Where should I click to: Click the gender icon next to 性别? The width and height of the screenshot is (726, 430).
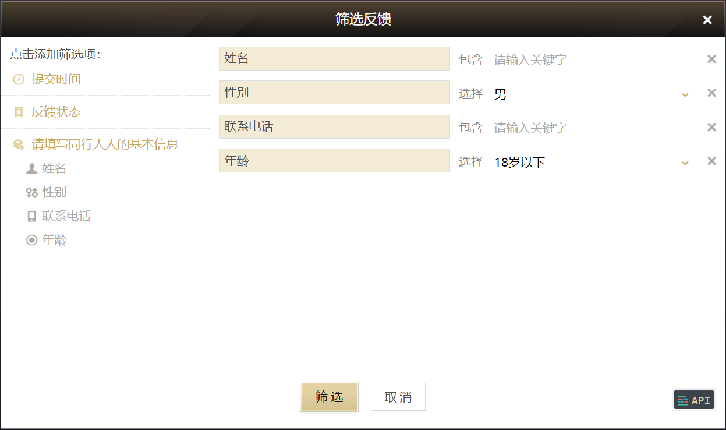[x=31, y=192]
